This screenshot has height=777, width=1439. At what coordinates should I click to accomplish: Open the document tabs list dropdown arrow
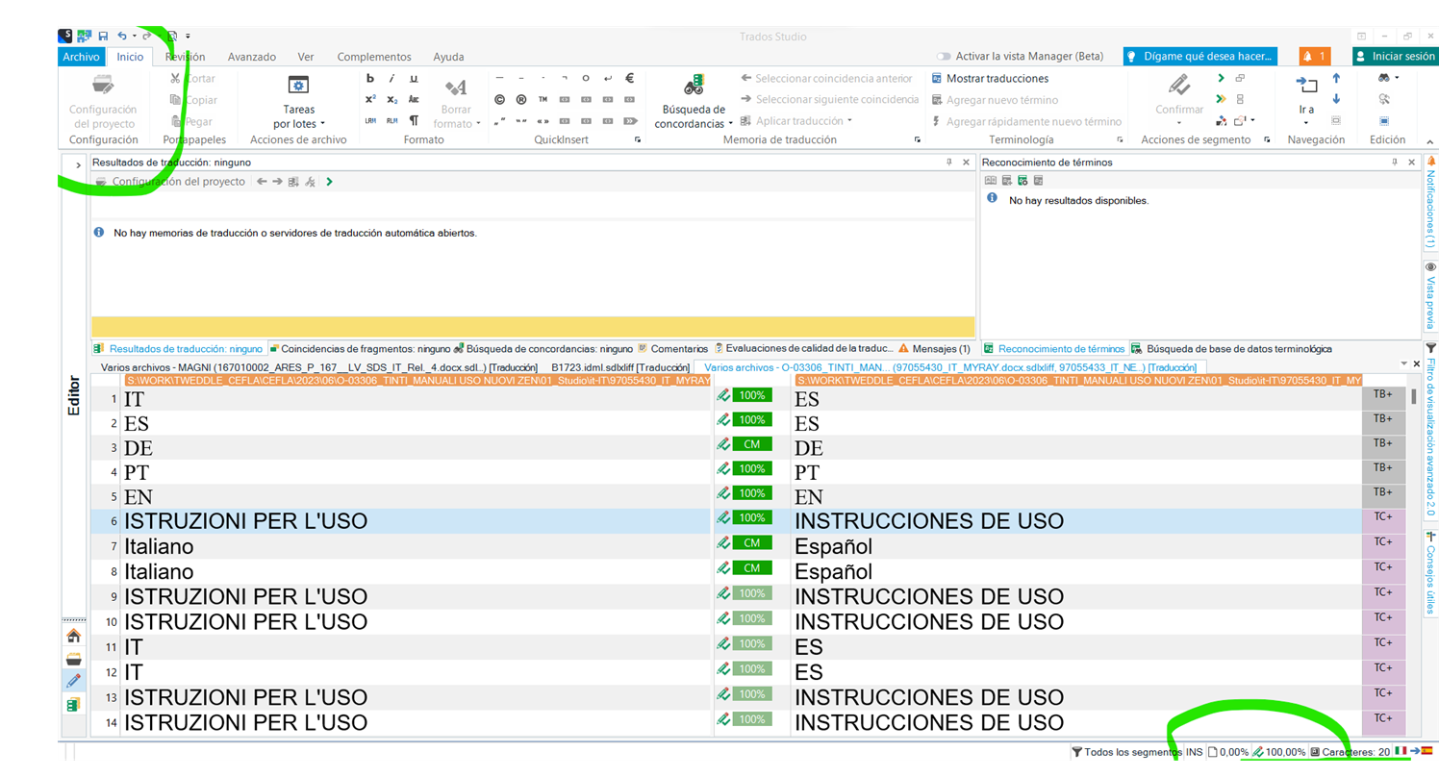coord(1402,363)
